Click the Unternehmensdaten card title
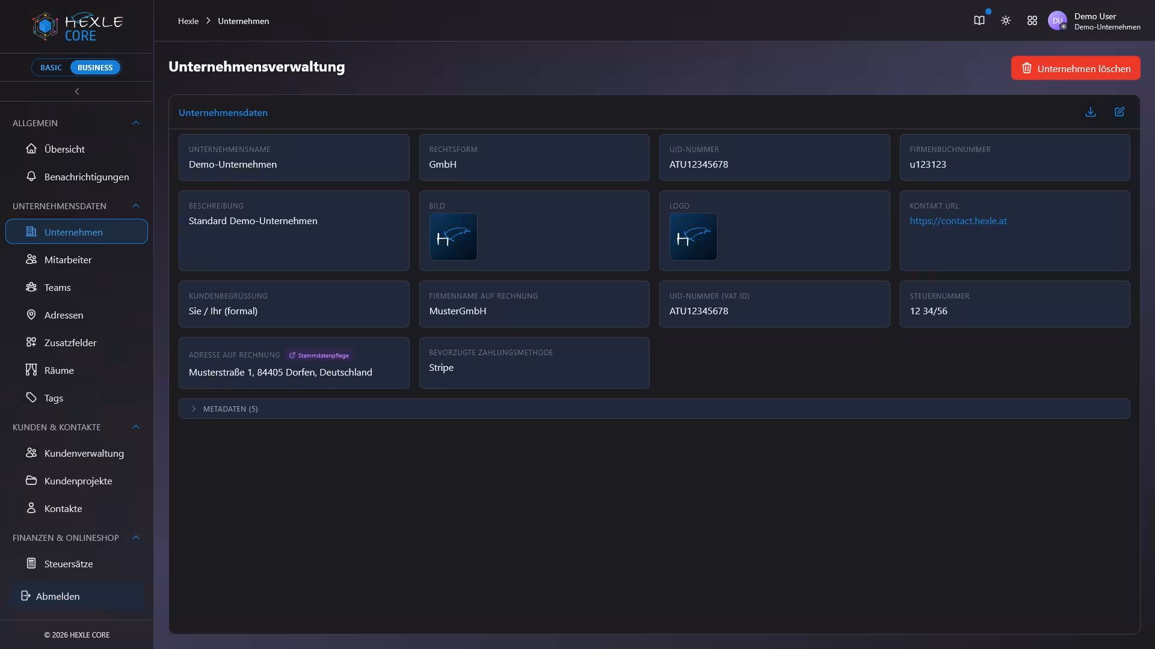The image size is (1155, 649). [223, 112]
